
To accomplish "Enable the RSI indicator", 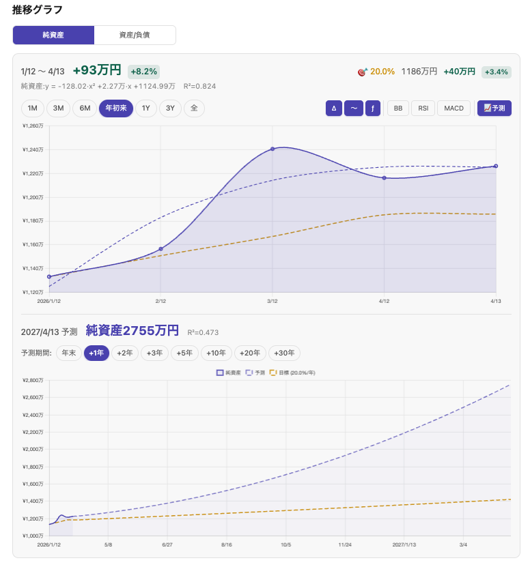I will pyautogui.click(x=423, y=108).
